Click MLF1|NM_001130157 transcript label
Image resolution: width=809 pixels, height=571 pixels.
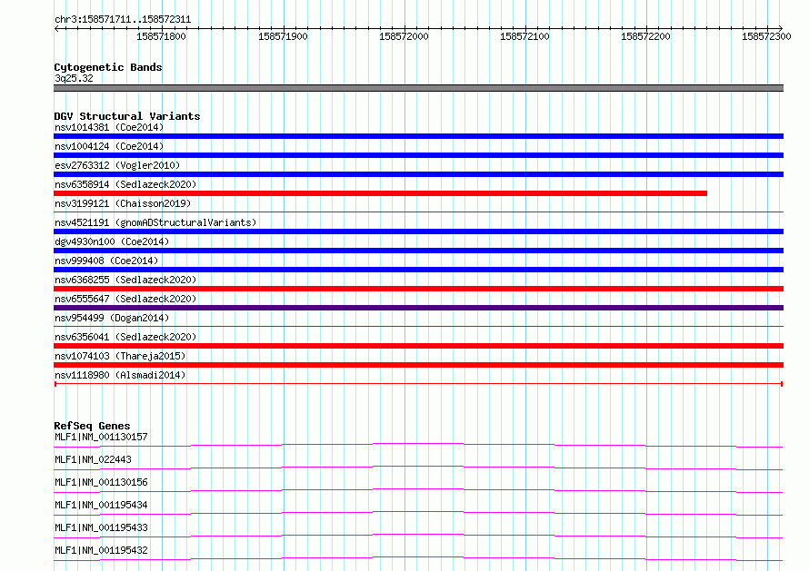pos(101,437)
